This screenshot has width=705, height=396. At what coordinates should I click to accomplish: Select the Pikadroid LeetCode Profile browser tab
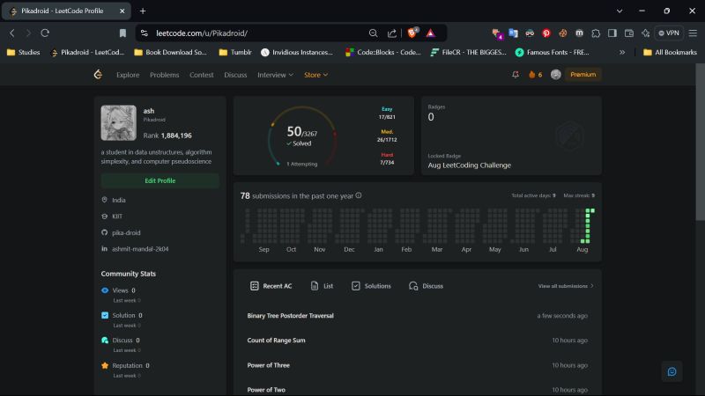tap(67, 11)
